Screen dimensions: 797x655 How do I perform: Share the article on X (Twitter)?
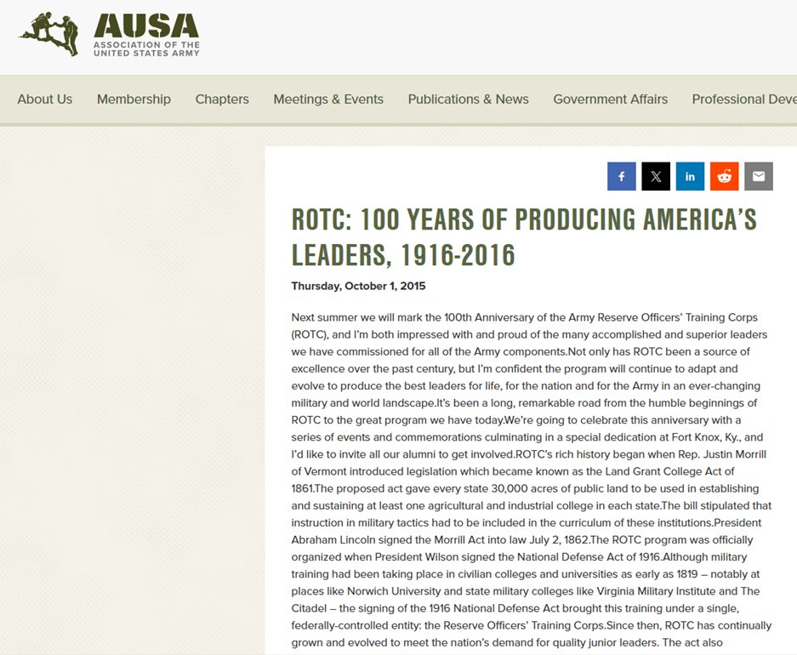tap(656, 176)
